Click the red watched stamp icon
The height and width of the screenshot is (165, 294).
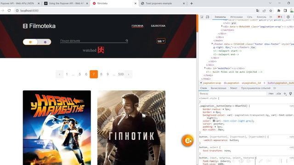[101, 50]
